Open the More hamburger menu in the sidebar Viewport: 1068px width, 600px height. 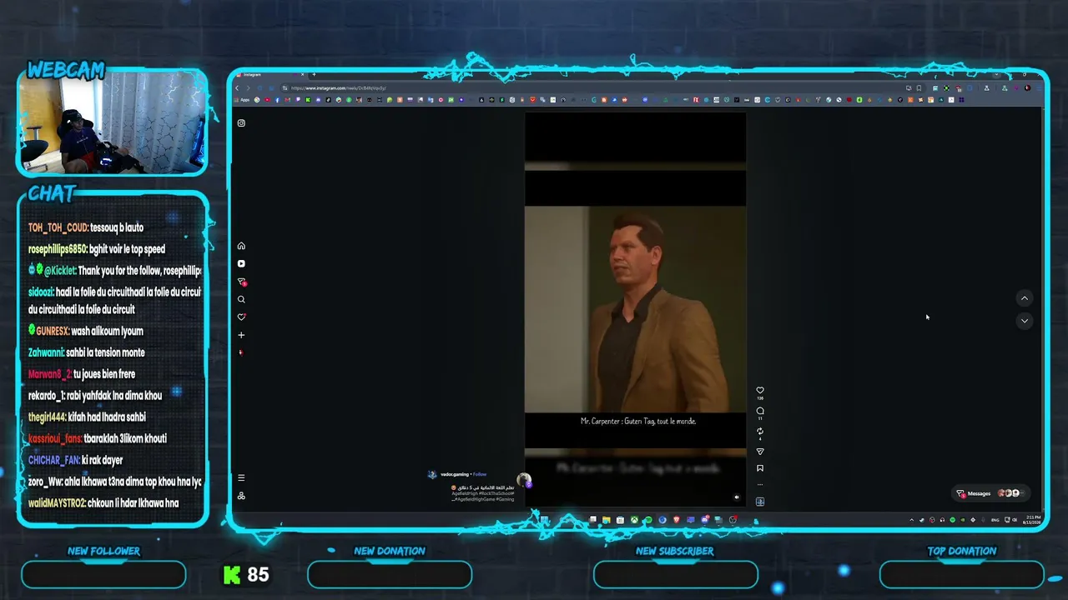[241, 477]
